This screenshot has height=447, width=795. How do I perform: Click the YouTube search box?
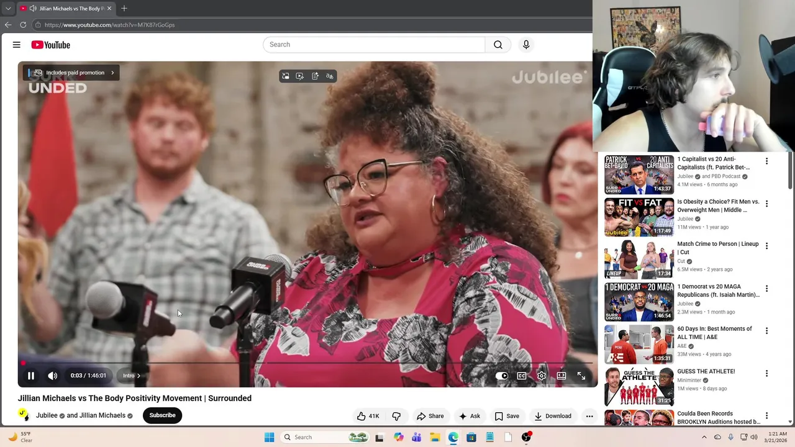point(374,45)
